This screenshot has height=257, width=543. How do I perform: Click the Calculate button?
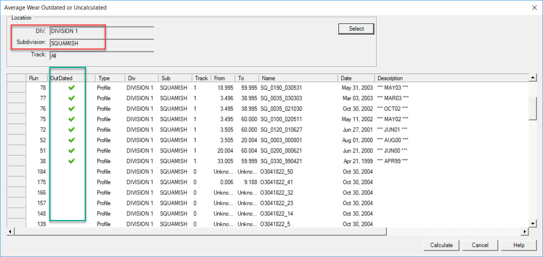point(441,245)
